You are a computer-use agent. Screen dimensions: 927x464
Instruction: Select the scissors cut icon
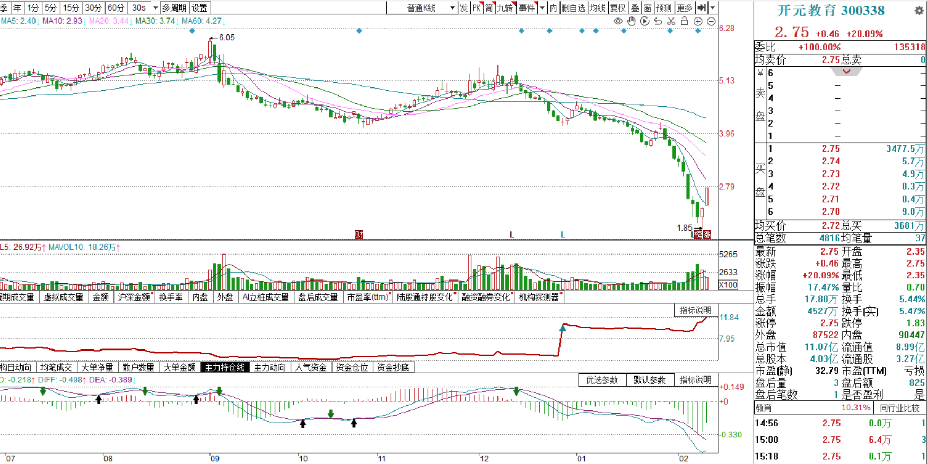tap(671, 21)
